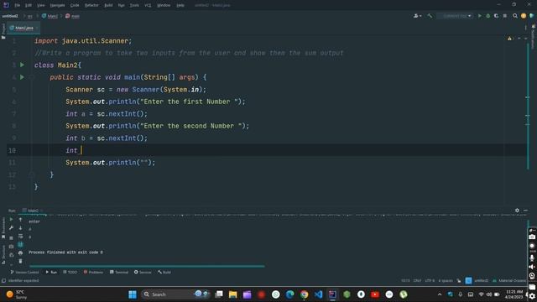Open the Terminal tool window
The image size is (537, 302).
[x=119, y=272]
